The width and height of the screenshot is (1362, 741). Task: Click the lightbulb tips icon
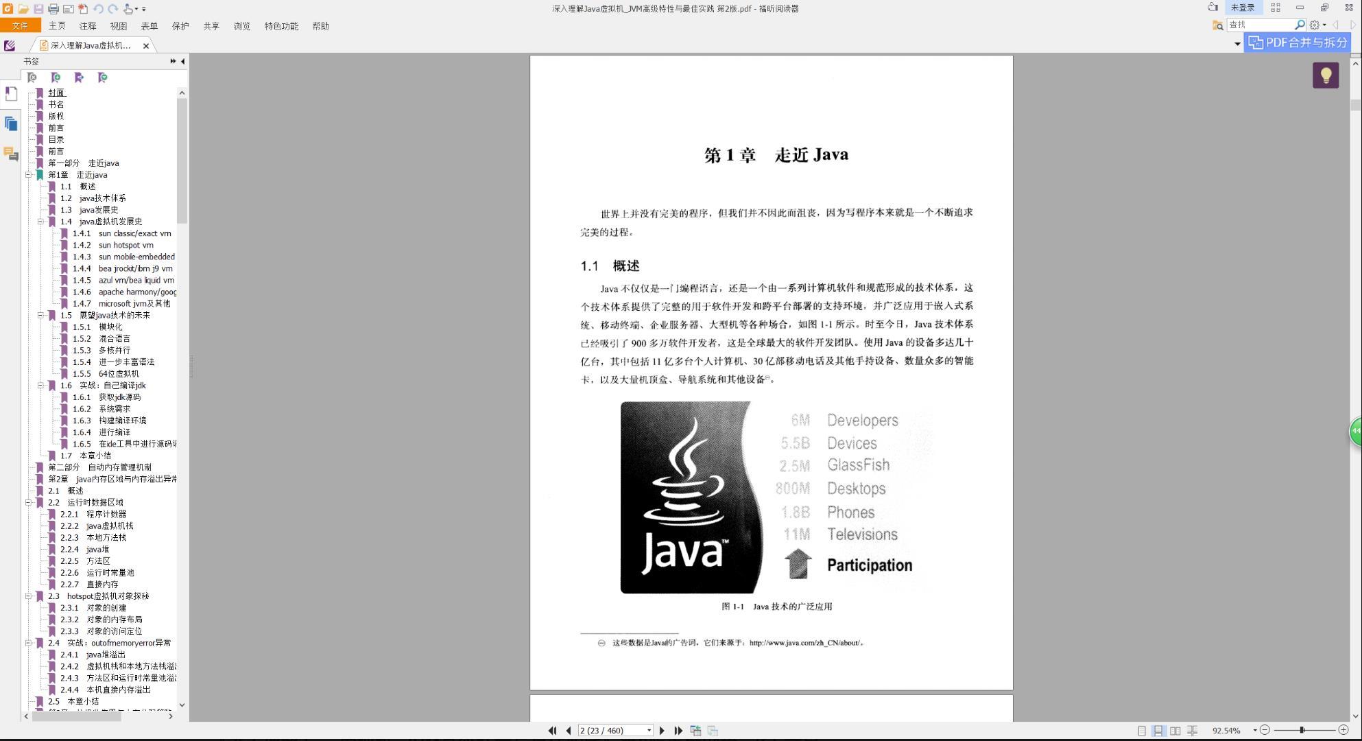click(1326, 75)
